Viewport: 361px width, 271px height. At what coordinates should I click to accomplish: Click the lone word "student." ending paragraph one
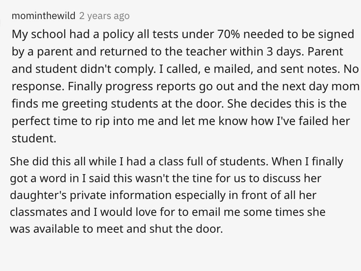[x=34, y=139]
